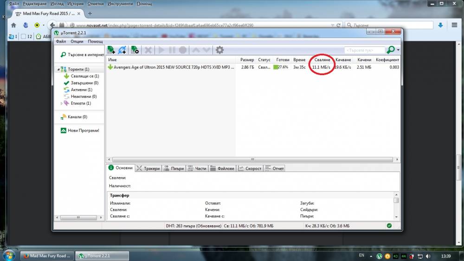Click the 2.86 ГБ size cell

pyautogui.click(x=247, y=67)
